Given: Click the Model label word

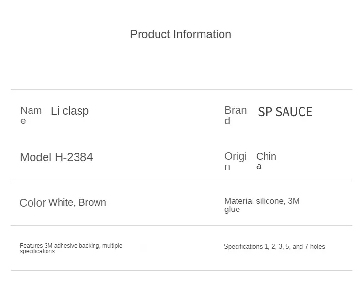Looking at the screenshot, I should pos(35,157).
